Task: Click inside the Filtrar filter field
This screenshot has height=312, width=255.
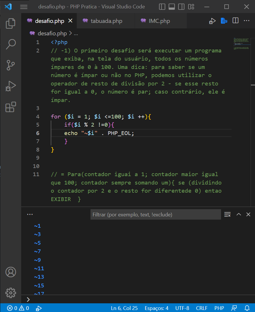Action: point(155,214)
